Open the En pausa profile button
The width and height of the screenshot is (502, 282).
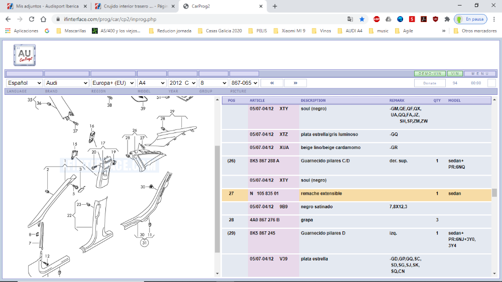(470, 19)
